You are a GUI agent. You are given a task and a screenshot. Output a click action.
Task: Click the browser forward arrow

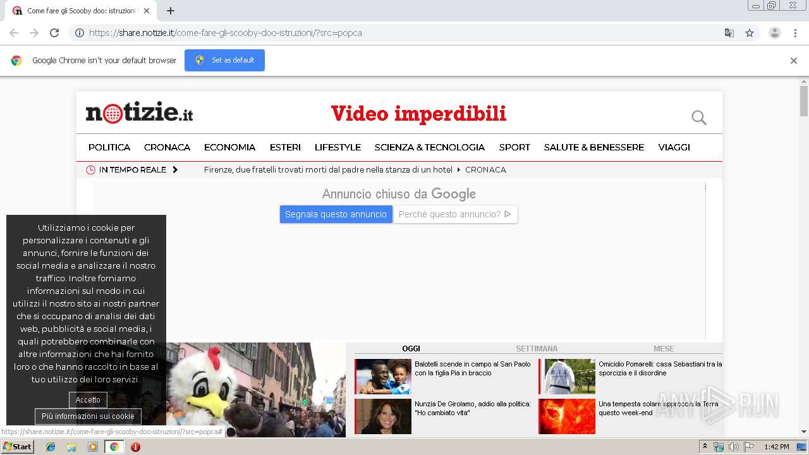34,33
